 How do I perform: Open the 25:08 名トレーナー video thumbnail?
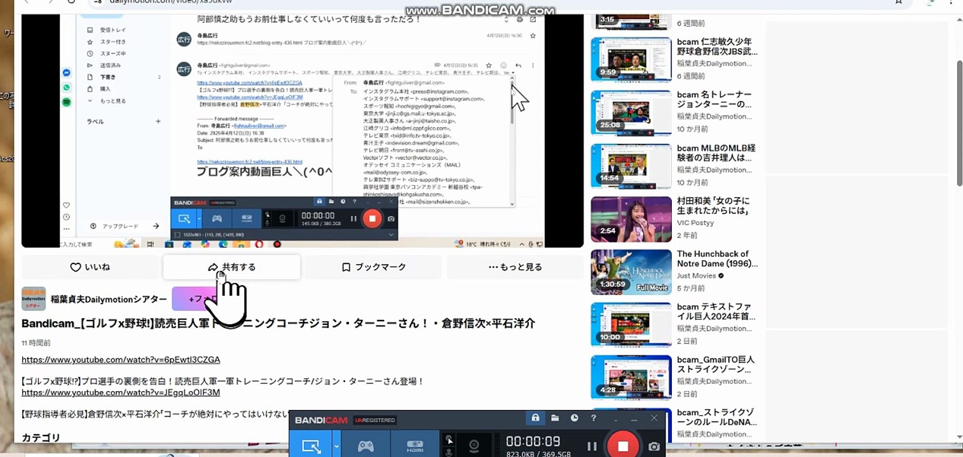[x=631, y=113]
